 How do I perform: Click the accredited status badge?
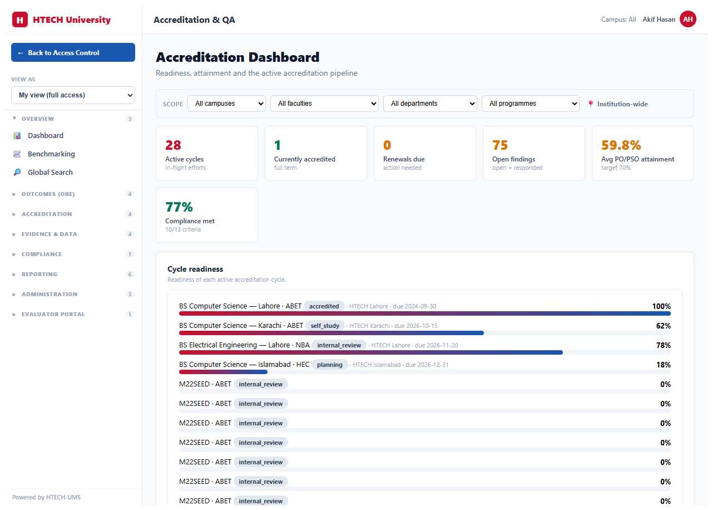tap(324, 306)
